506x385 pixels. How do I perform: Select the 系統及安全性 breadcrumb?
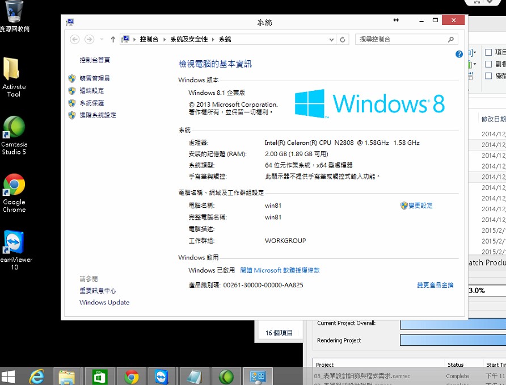coord(189,39)
